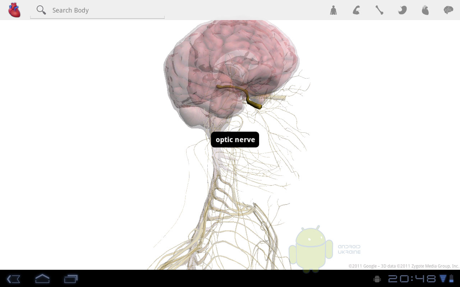
Task: Toggle the organs stomach layer icon
Action: coord(402,10)
